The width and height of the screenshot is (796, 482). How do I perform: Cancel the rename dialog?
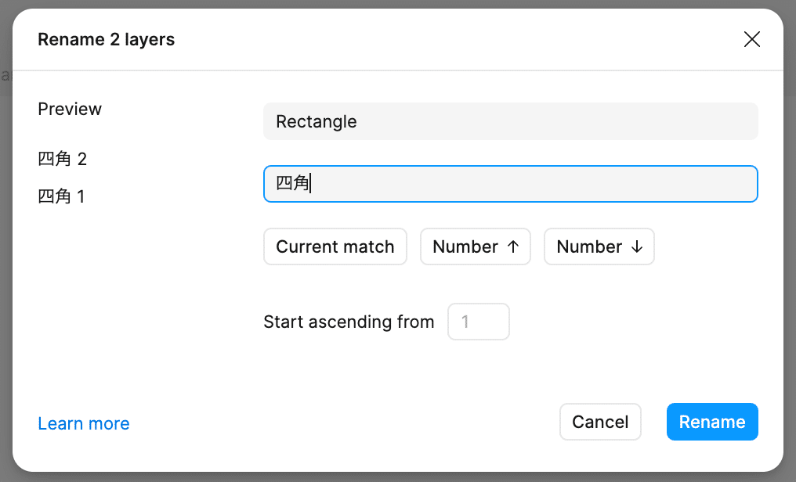[x=600, y=422]
